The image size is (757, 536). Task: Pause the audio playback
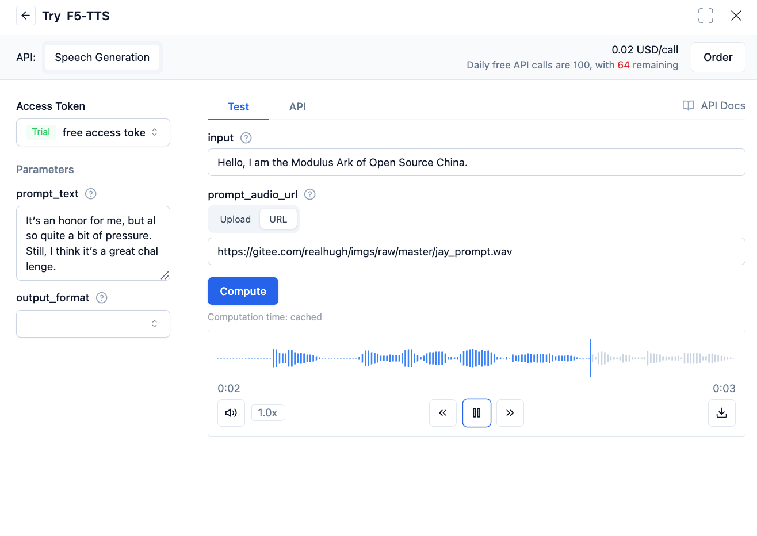[x=476, y=413]
